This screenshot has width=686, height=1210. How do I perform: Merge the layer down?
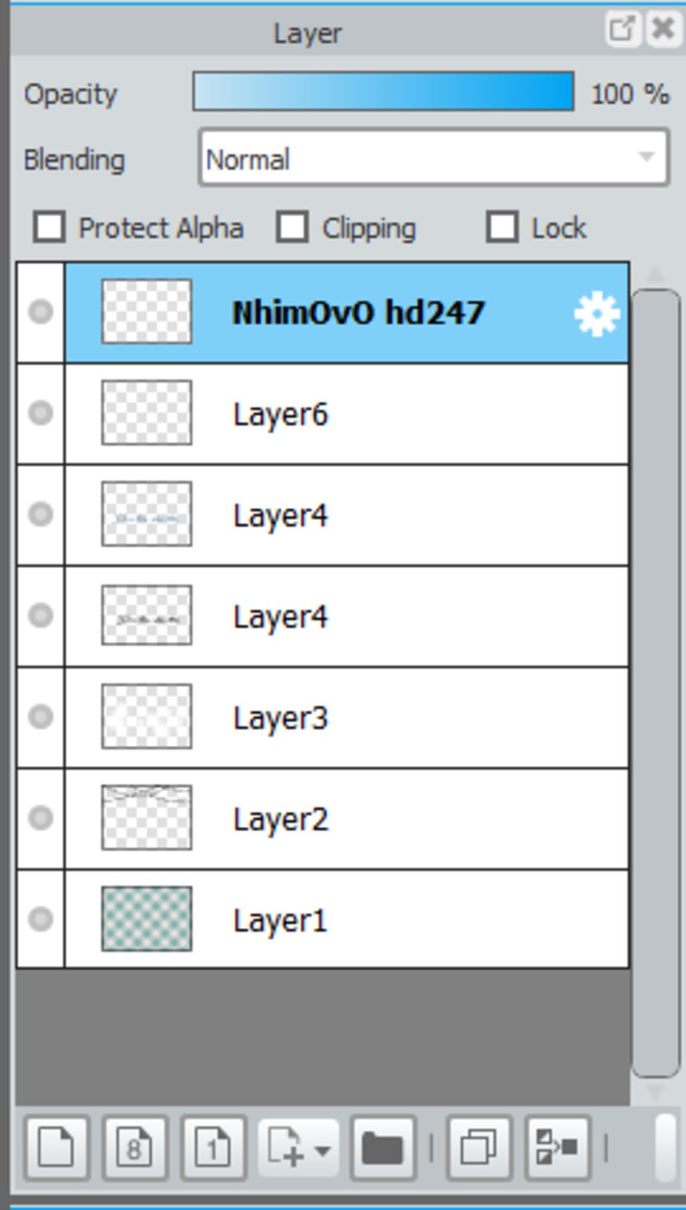(558, 1148)
